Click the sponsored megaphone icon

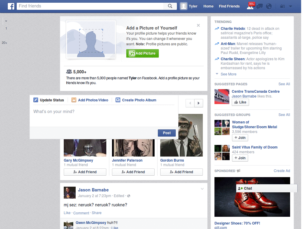click(x=239, y=171)
